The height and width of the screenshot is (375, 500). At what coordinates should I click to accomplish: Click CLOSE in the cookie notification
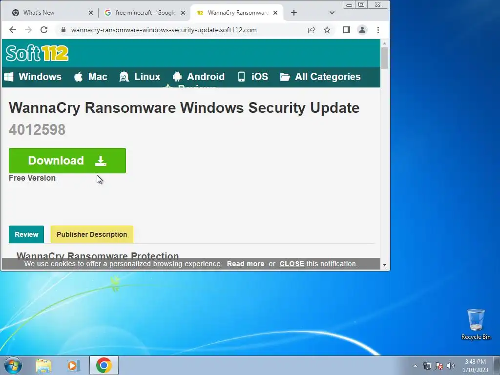point(292,264)
